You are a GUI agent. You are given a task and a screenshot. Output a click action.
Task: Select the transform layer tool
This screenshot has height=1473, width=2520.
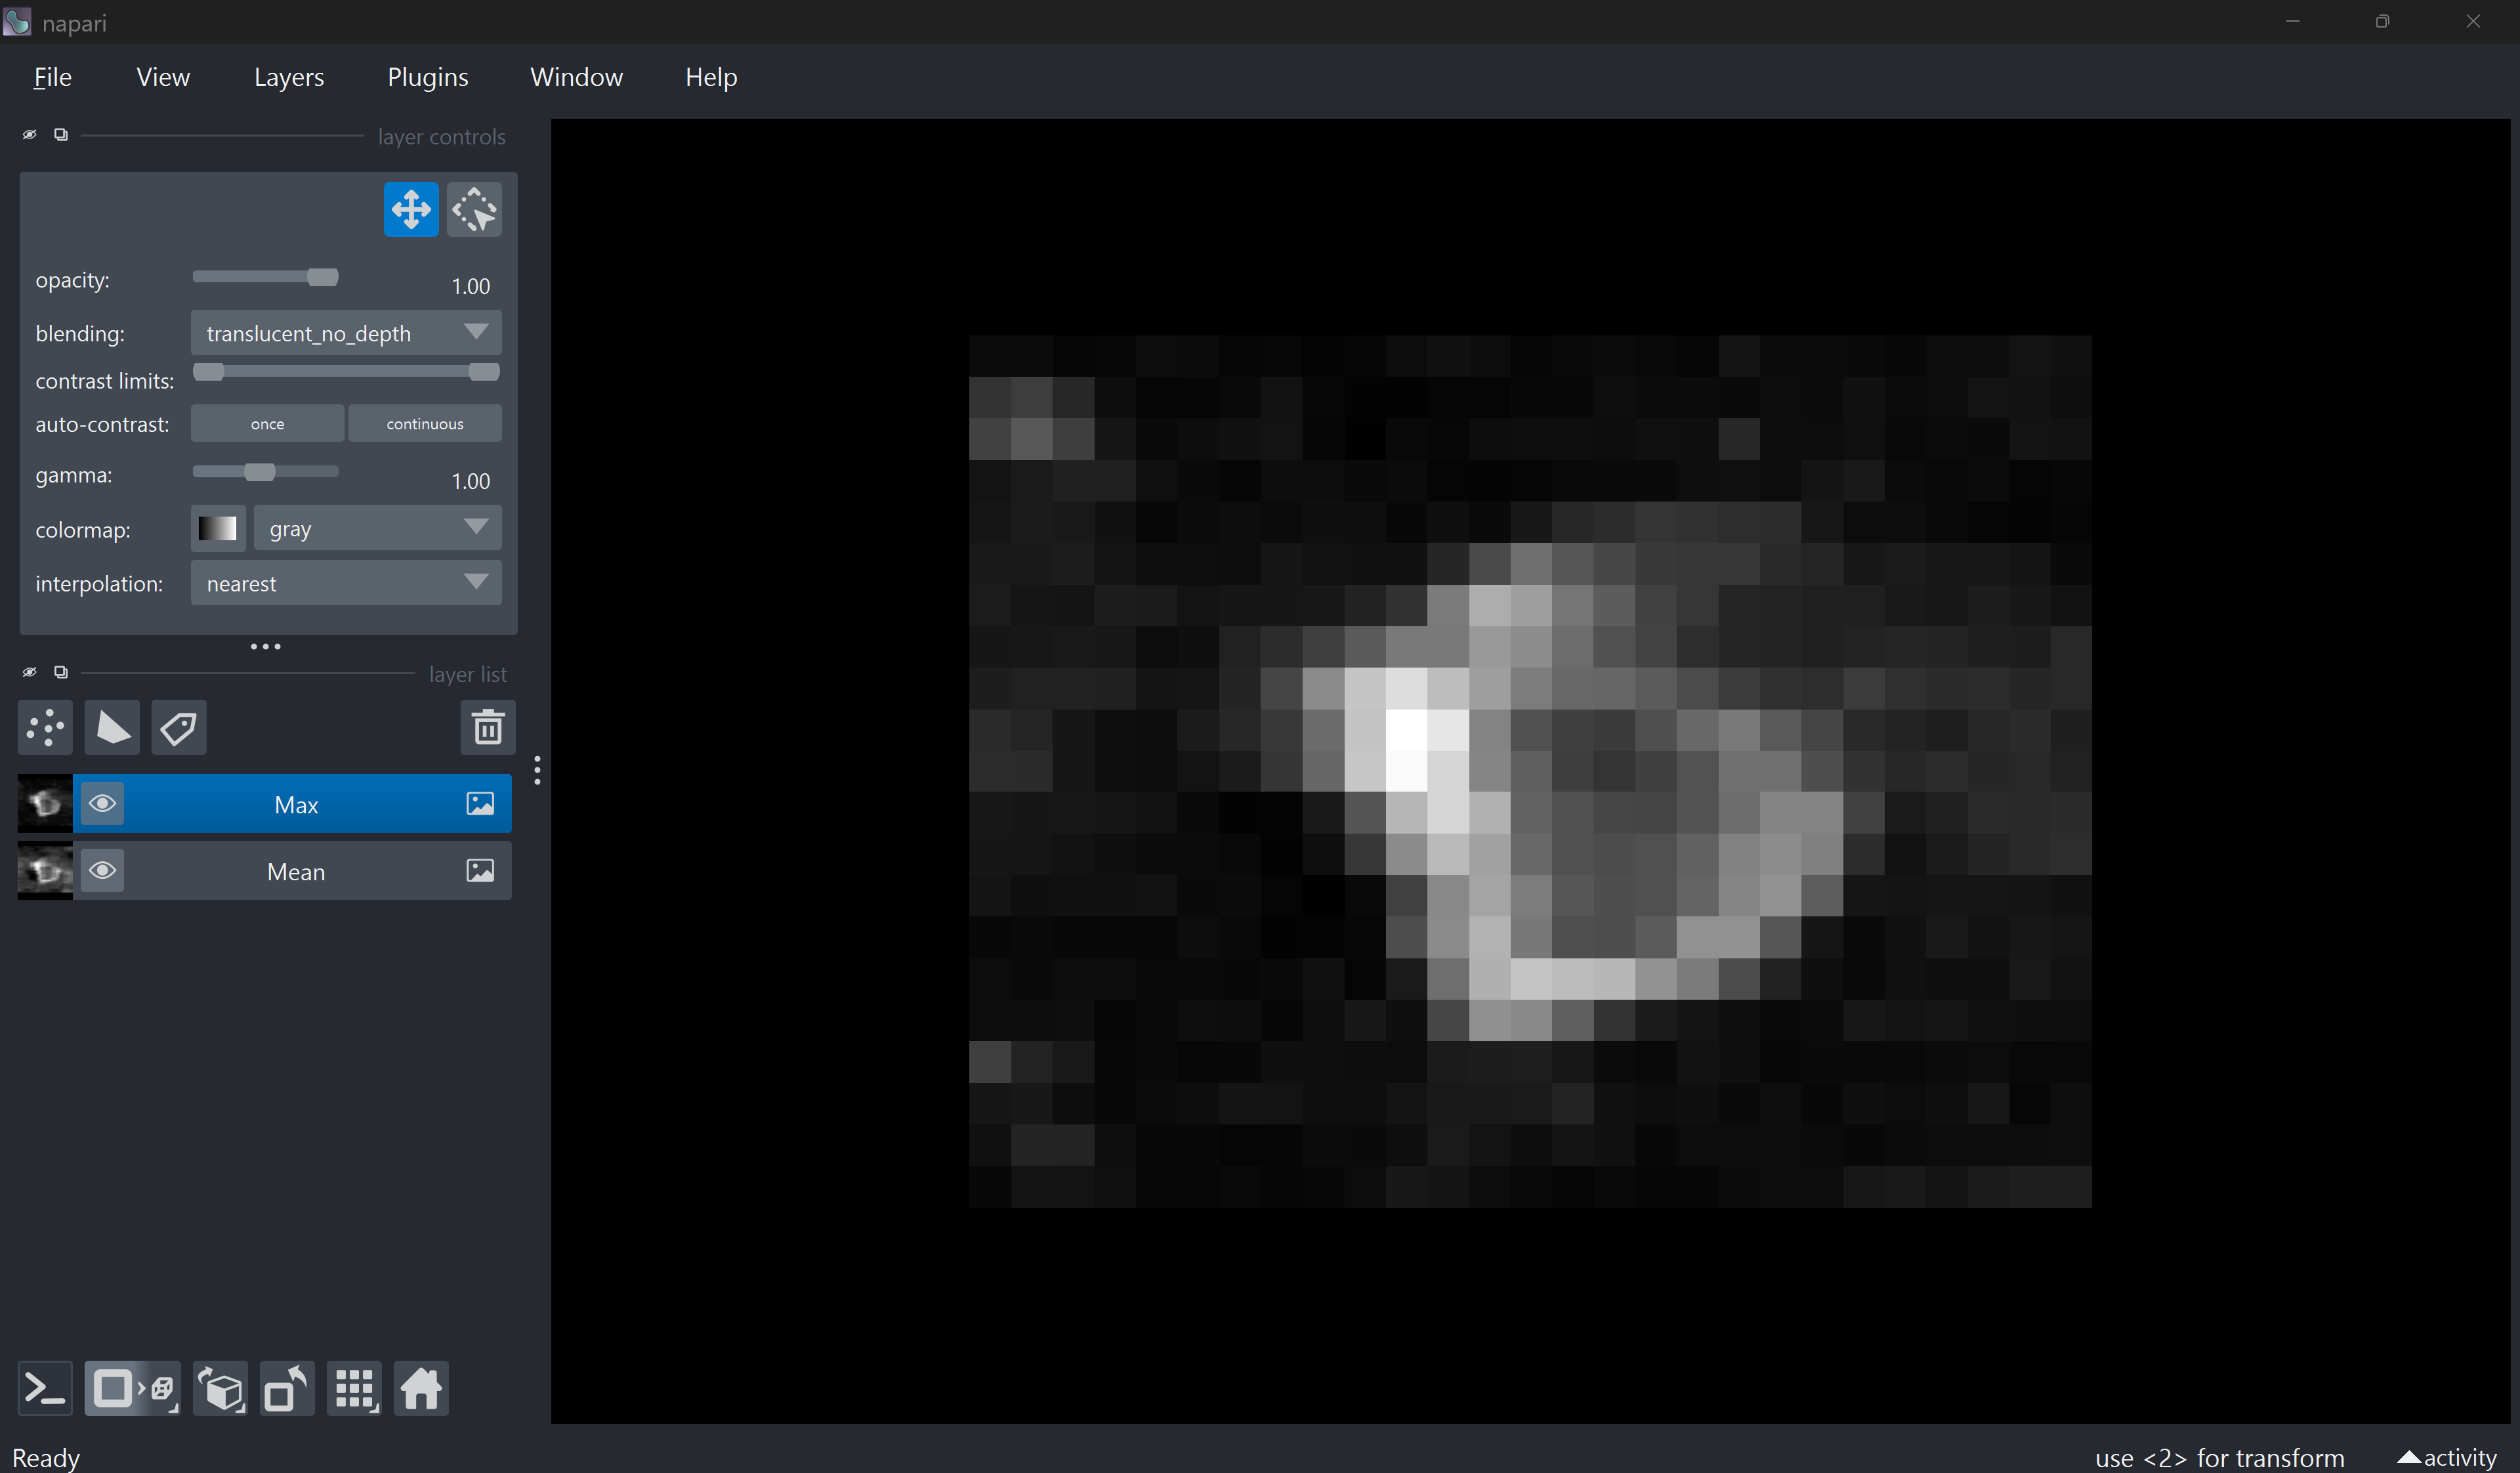coord(474,210)
